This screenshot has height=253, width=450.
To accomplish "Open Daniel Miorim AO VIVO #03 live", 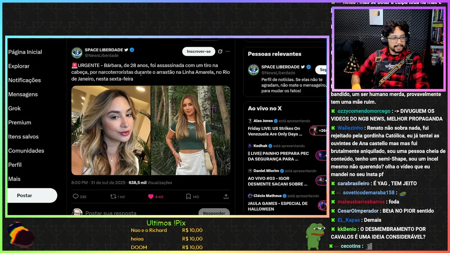I will [x=277, y=181].
